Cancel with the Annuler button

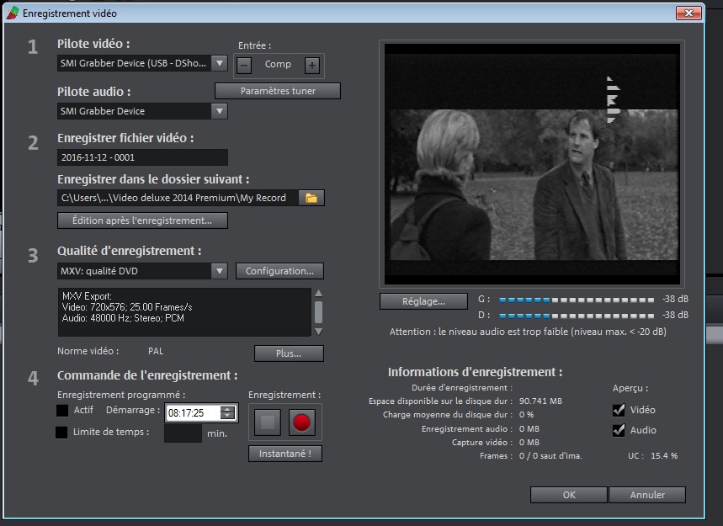tap(647, 495)
